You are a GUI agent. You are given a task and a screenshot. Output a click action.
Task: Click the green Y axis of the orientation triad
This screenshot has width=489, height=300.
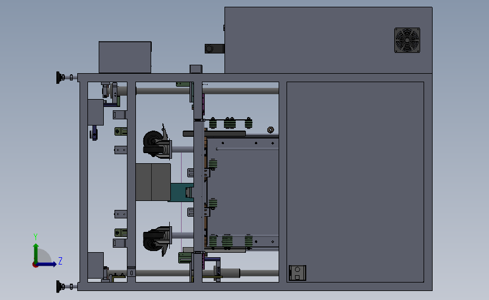36,253
